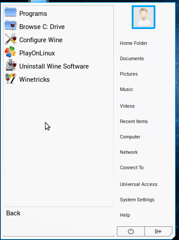The height and width of the screenshot is (240, 179).
Task: Open the Videos entry
Action: pyautogui.click(x=127, y=106)
